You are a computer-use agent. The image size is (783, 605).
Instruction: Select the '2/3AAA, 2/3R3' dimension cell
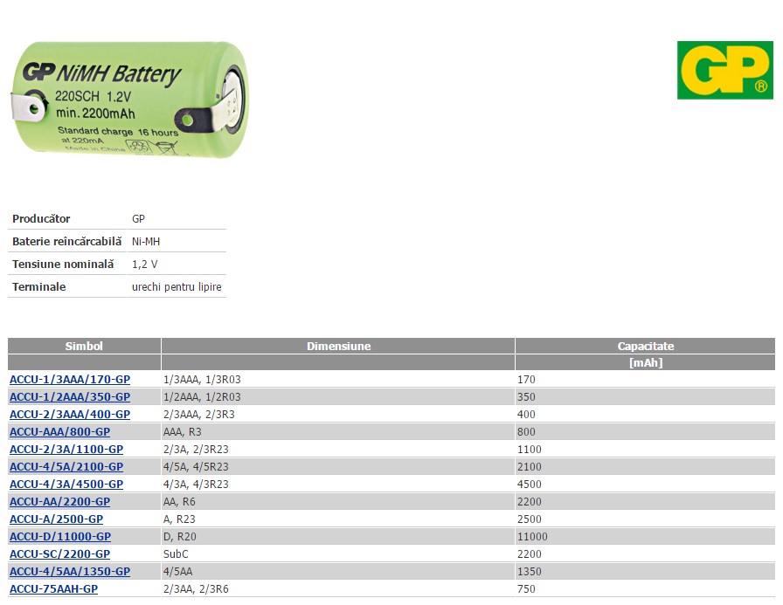(338, 415)
